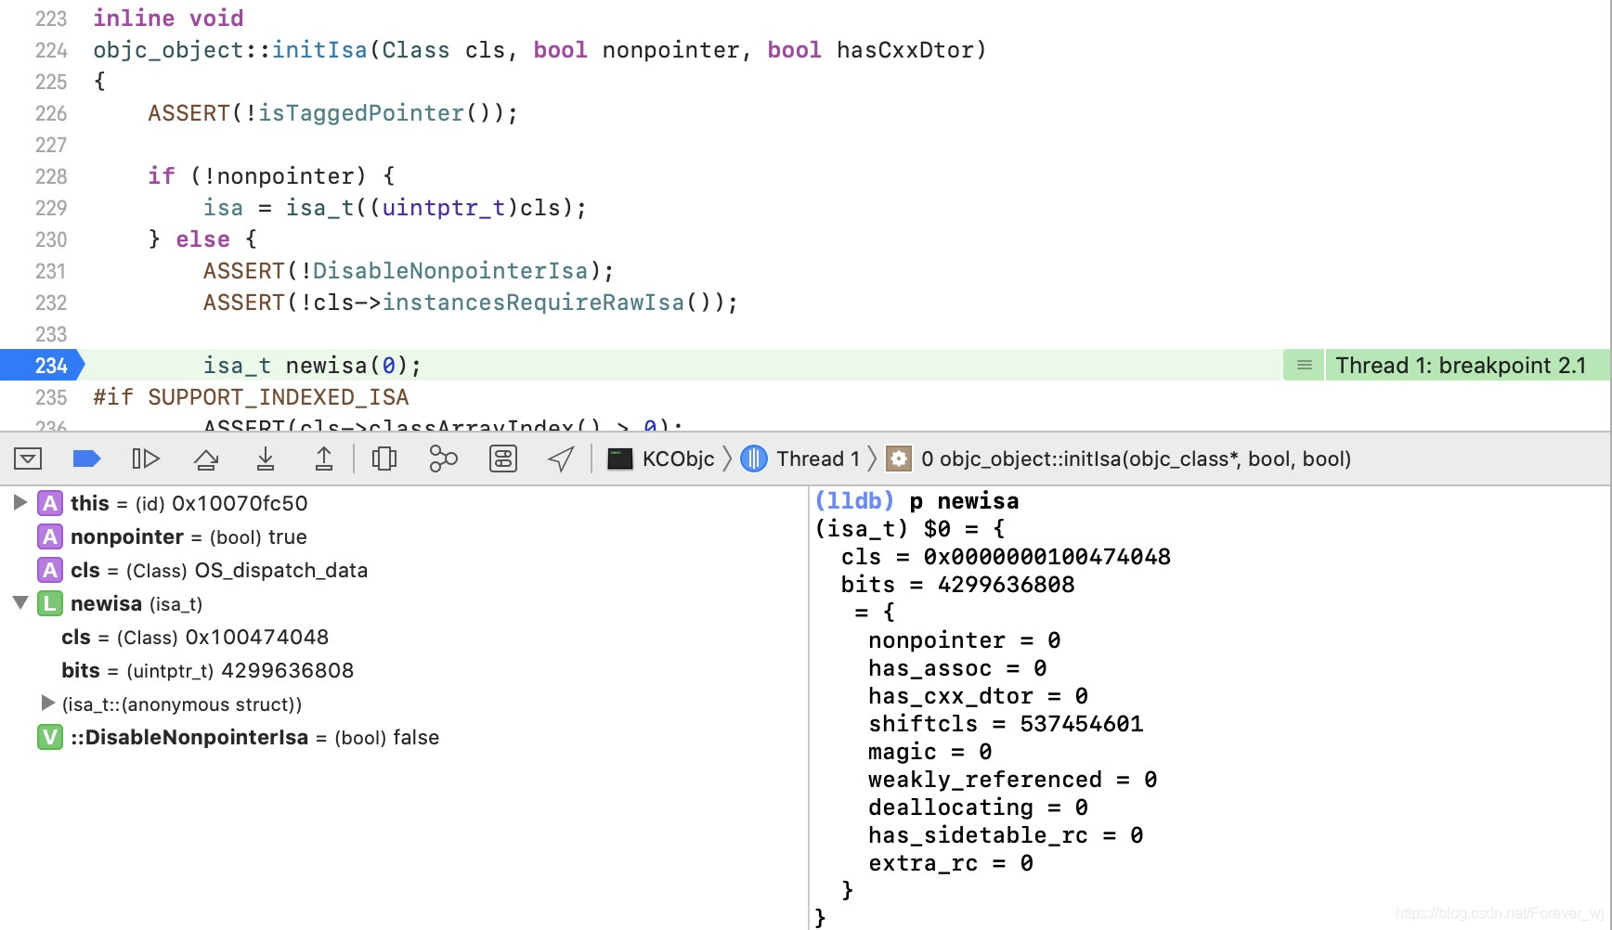Click the 'has_sidetable_rc = 0' console line
The width and height of the screenshot is (1612, 930).
pos(1006,835)
